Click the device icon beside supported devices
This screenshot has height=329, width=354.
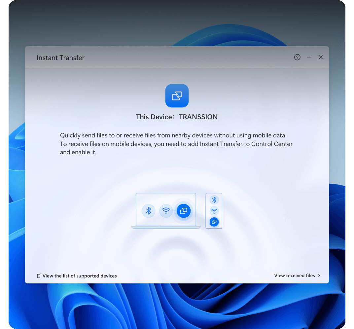[39, 276]
